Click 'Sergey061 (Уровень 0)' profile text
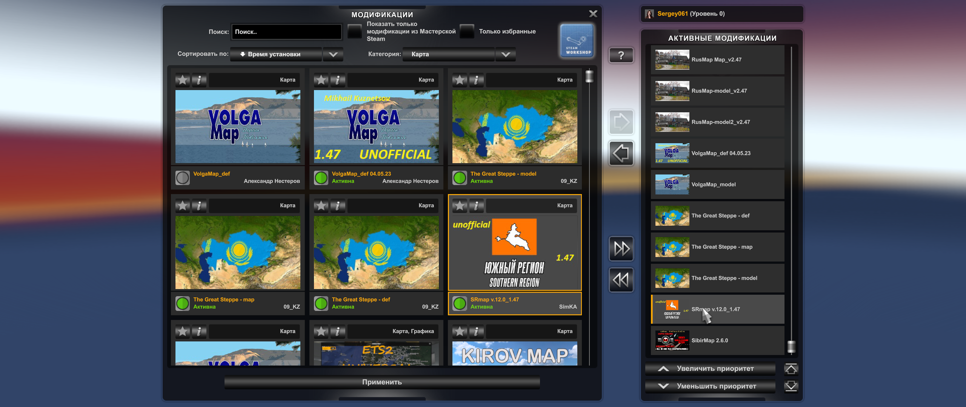The image size is (966, 407). pyautogui.click(x=691, y=14)
